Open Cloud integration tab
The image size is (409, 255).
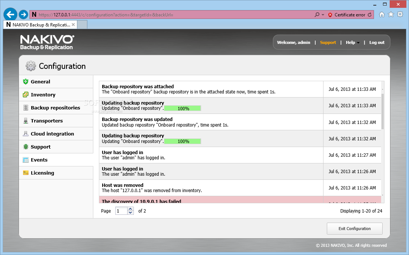tap(56, 134)
